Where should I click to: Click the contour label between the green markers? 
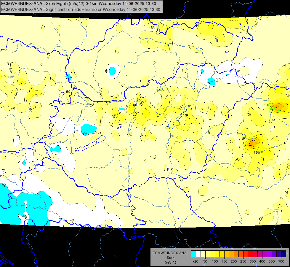(x=272, y=108)
